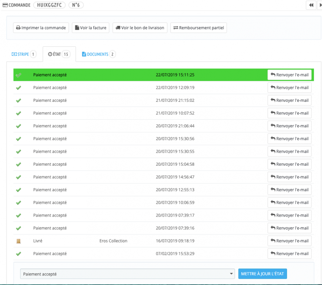Click the date 07/02/2019 15:53:29

coord(175,253)
